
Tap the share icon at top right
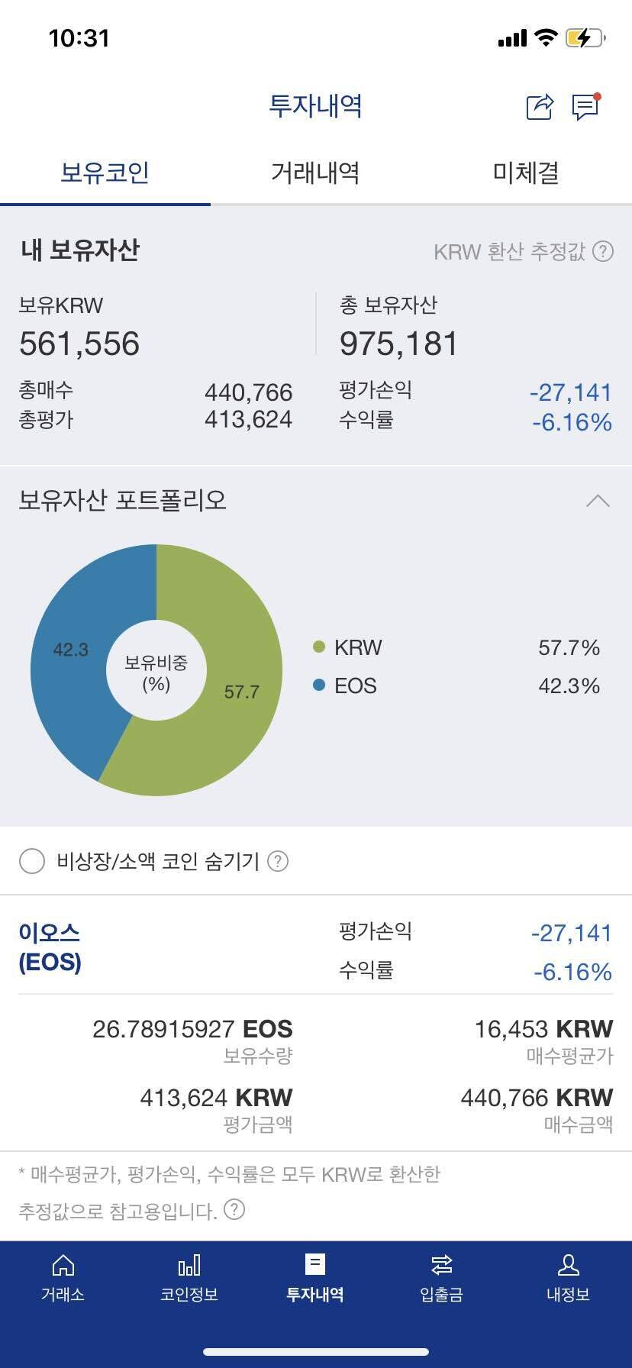pyautogui.click(x=539, y=108)
